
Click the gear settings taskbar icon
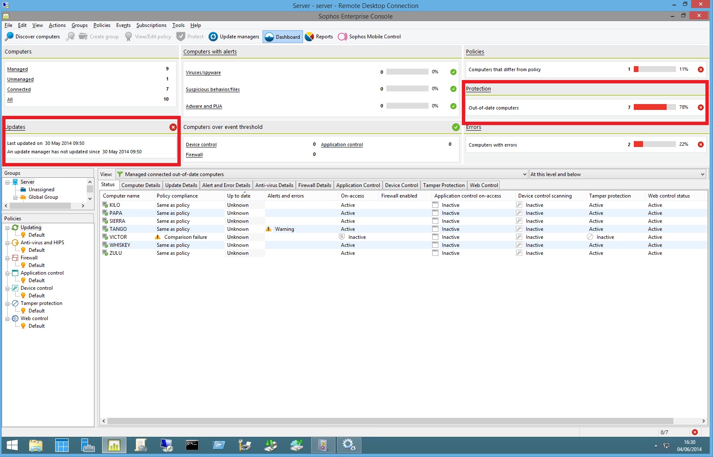[349, 445]
